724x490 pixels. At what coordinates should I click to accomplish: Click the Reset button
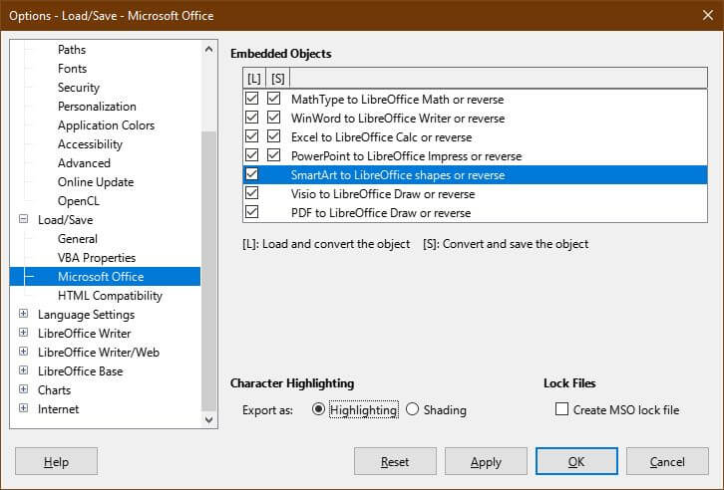[x=395, y=462]
